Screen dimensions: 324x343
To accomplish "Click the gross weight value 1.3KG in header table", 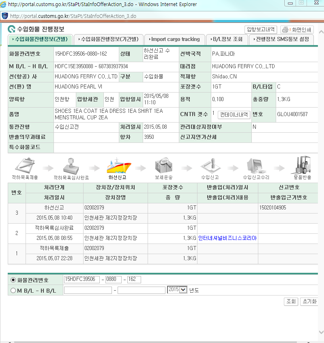I will coord(283,99).
